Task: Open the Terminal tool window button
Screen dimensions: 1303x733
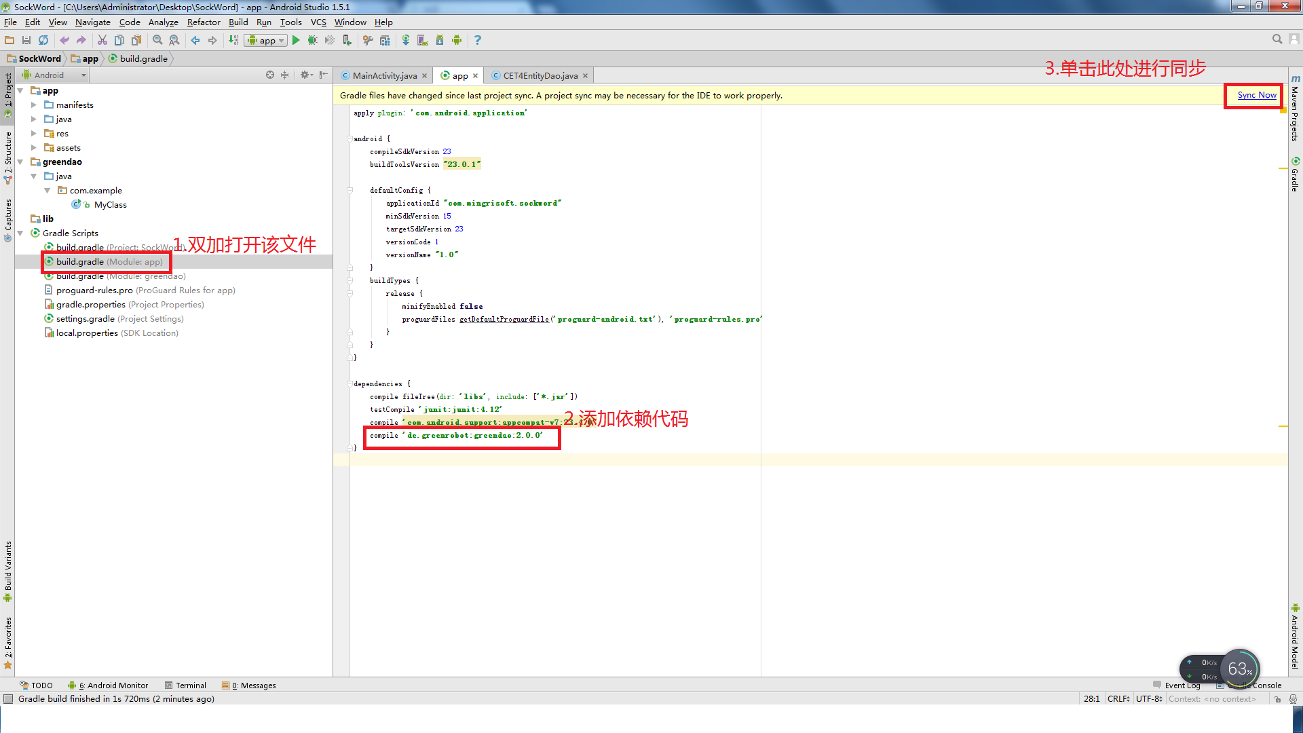Action: coord(185,685)
